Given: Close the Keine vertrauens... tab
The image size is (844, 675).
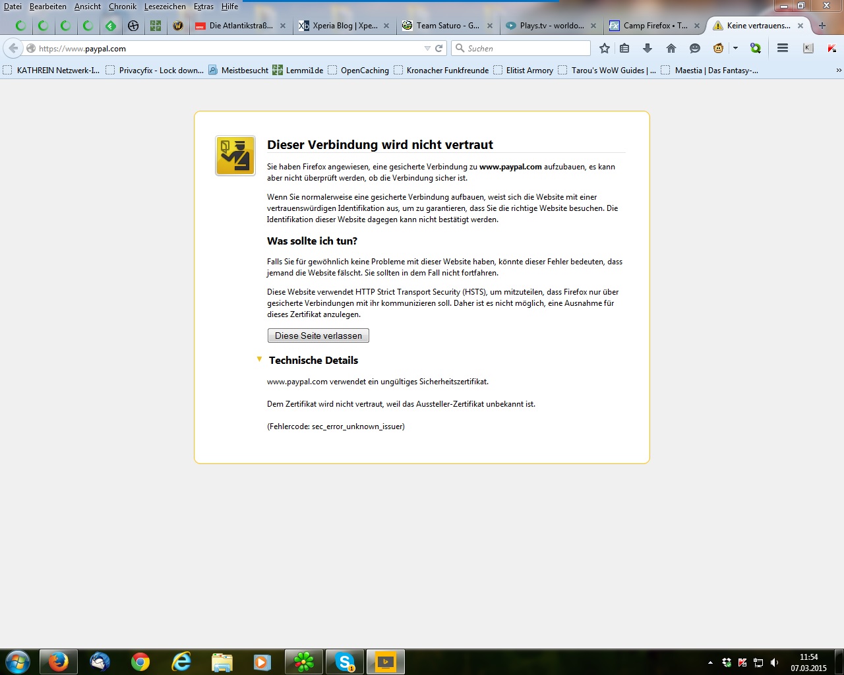Looking at the screenshot, I should [800, 26].
